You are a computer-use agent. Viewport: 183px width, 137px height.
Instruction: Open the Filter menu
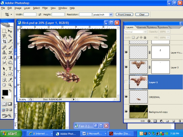(45, 8)
